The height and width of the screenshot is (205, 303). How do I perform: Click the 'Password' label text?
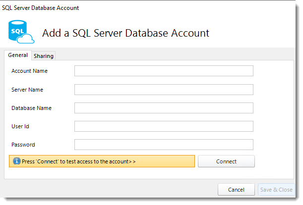(x=23, y=145)
